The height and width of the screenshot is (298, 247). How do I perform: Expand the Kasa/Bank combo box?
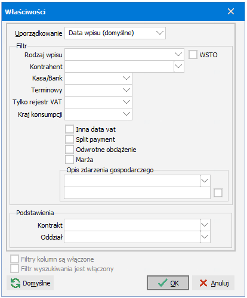pyautogui.click(x=126, y=78)
